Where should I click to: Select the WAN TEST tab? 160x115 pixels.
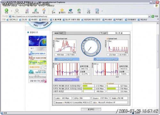(59, 33)
